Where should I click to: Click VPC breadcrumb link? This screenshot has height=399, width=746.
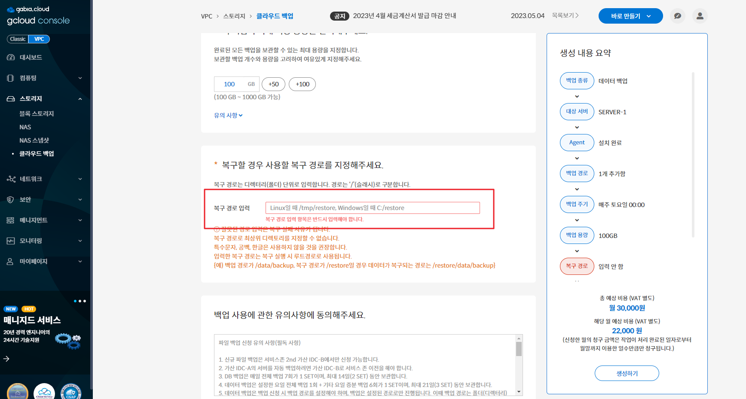pyautogui.click(x=207, y=16)
